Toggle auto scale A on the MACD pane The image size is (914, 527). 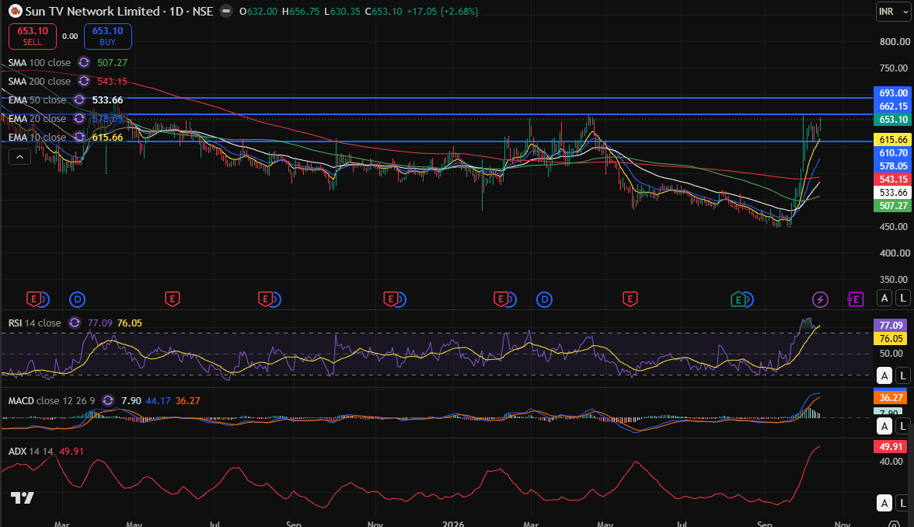click(x=884, y=426)
